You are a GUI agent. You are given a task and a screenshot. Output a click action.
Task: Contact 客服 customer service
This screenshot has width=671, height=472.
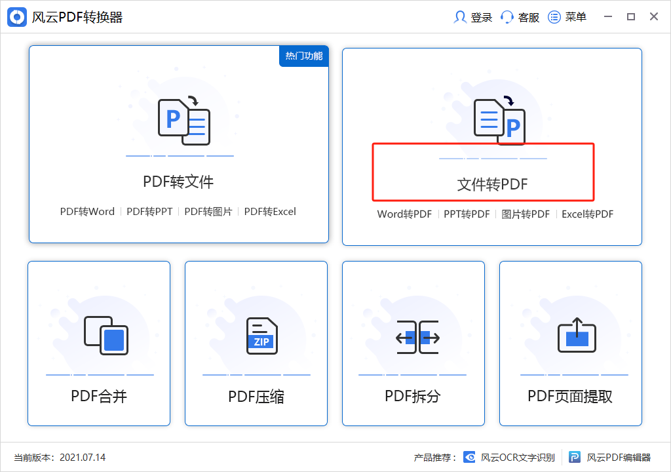pos(520,17)
